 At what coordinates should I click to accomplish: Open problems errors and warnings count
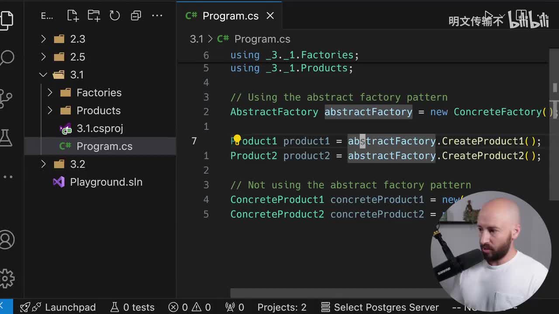coord(190,307)
